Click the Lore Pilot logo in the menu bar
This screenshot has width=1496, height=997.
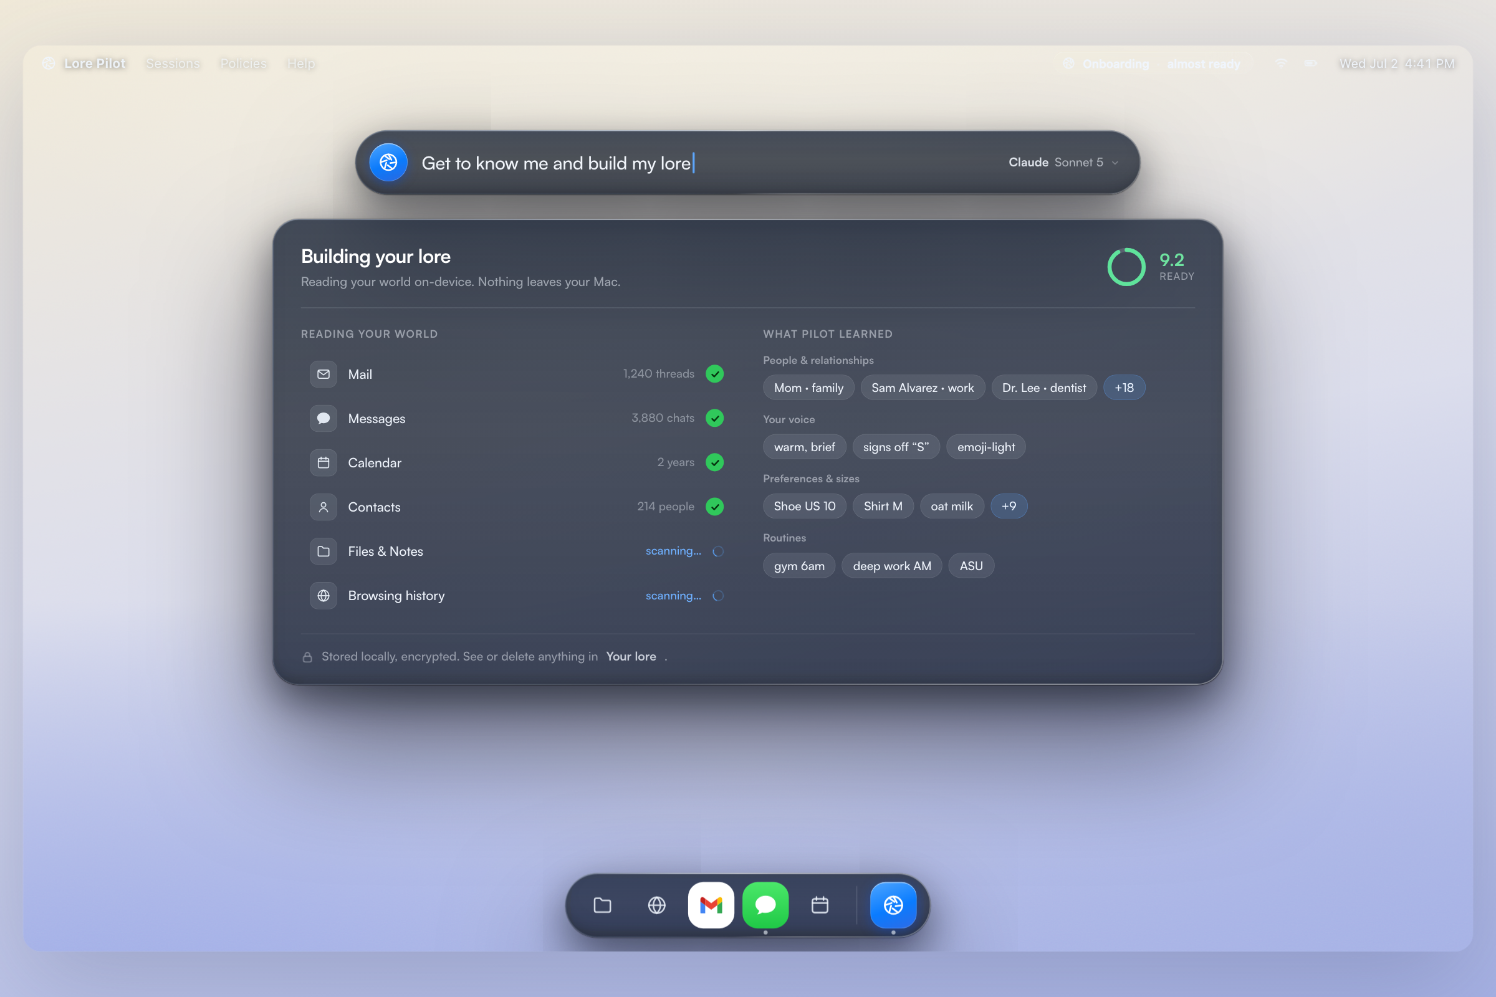pos(49,64)
